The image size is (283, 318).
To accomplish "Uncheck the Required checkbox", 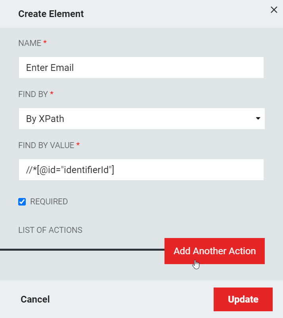I will point(22,202).
